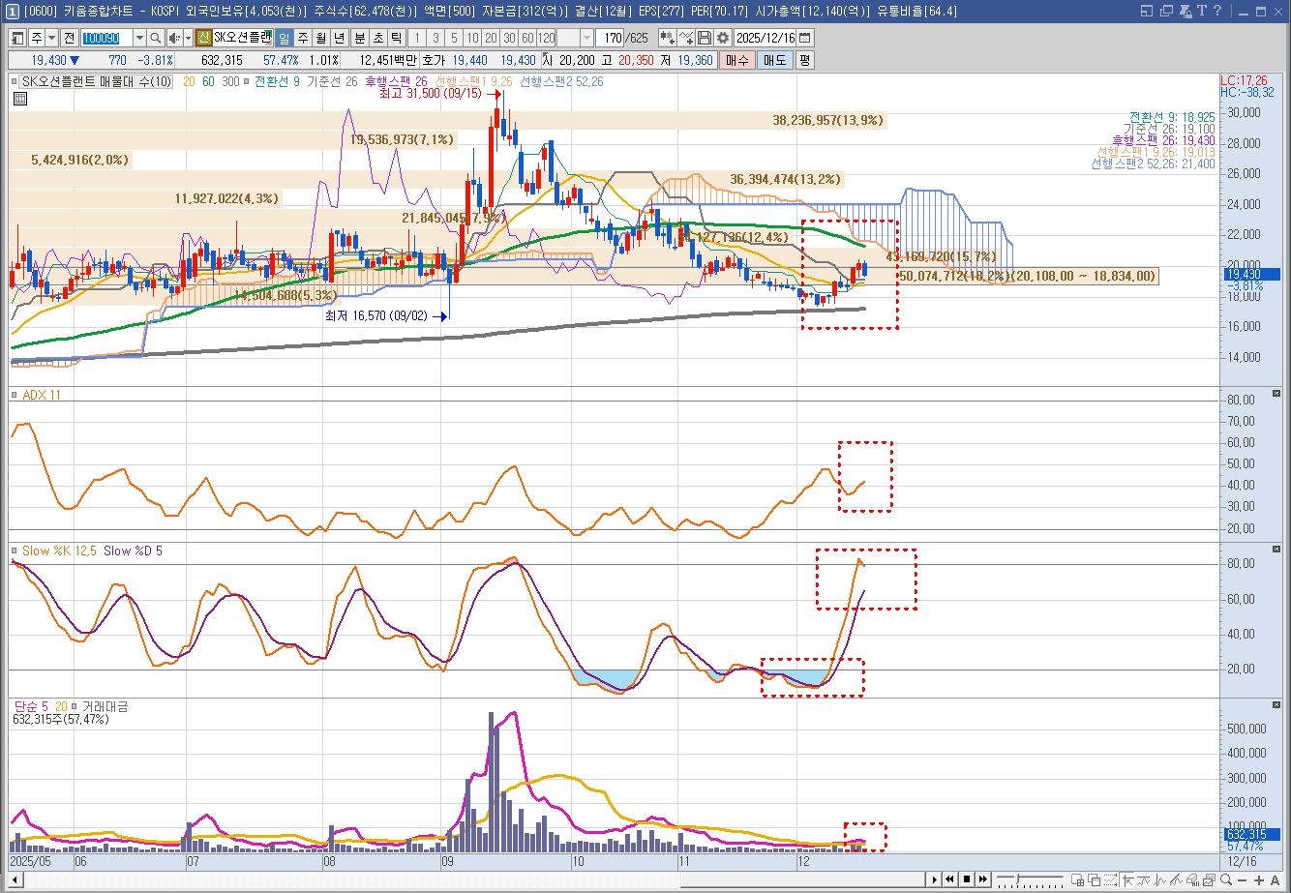The height and width of the screenshot is (893, 1291).
Task: Click the fast-forward button in bottom bar
Action: (x=983, y=879)
